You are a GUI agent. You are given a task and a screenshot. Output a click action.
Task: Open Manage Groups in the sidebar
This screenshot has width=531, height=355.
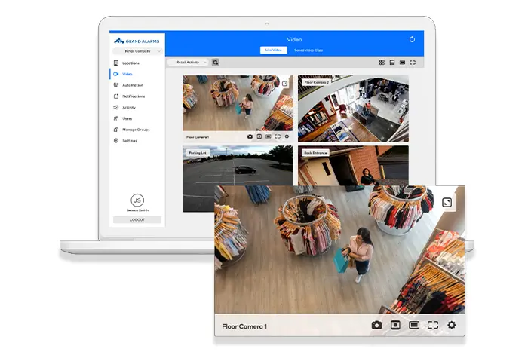[136, 130]
